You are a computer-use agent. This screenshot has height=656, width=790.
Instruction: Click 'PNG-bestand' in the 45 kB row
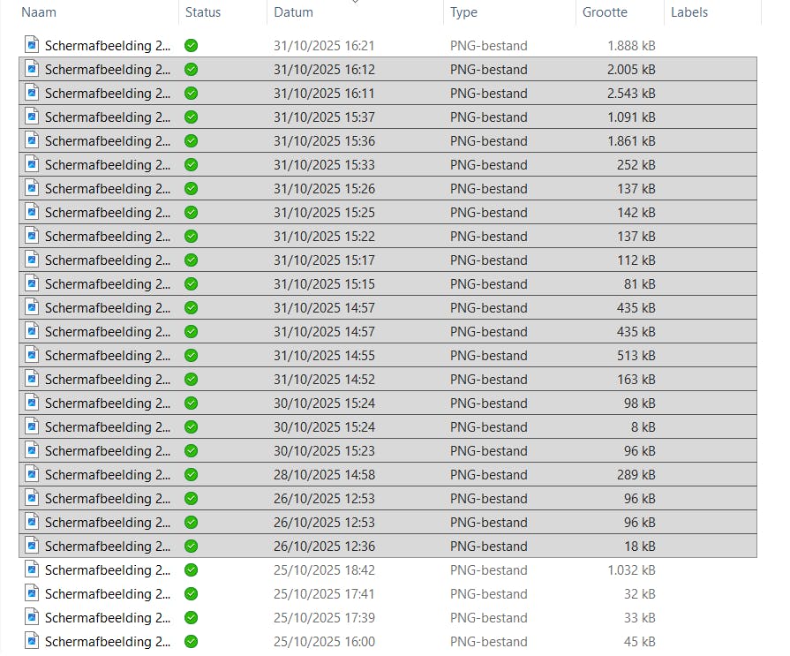click(x=489, y=641)
